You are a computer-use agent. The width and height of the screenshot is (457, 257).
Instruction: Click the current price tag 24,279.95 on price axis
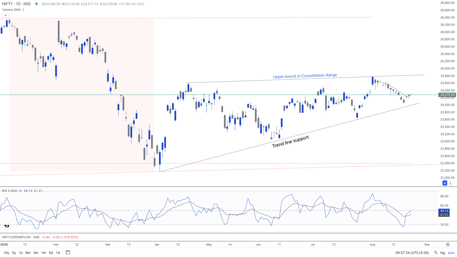point(448,95)
